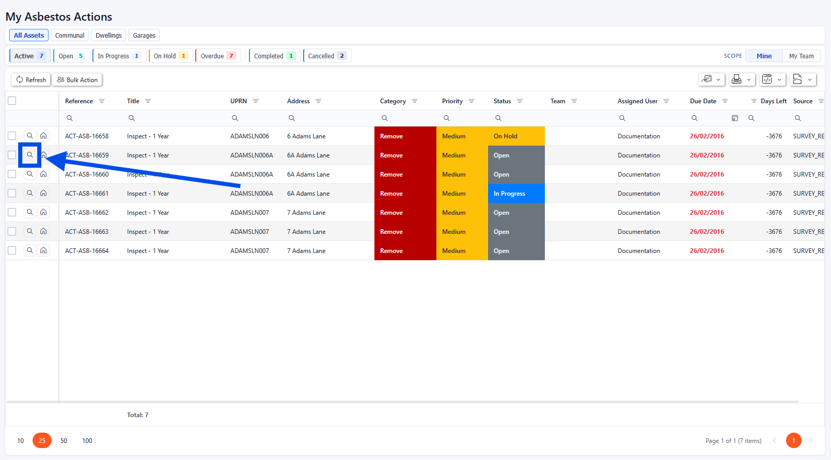Click the Refresh button

tap(31, 80)
